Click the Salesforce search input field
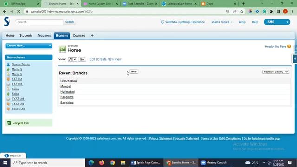Image resolution: width=297 pixels, height=167 pixels. click(x=39, y=22)
